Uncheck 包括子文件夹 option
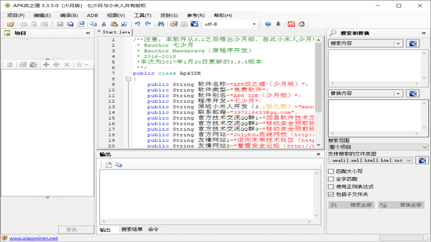The width and height of the screenshot is (431, 242). click(x=331, y=194)
